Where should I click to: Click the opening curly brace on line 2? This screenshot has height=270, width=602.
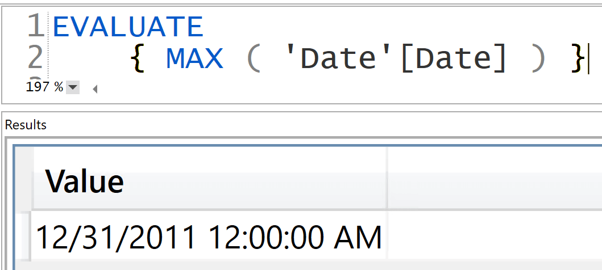[136, 59]
